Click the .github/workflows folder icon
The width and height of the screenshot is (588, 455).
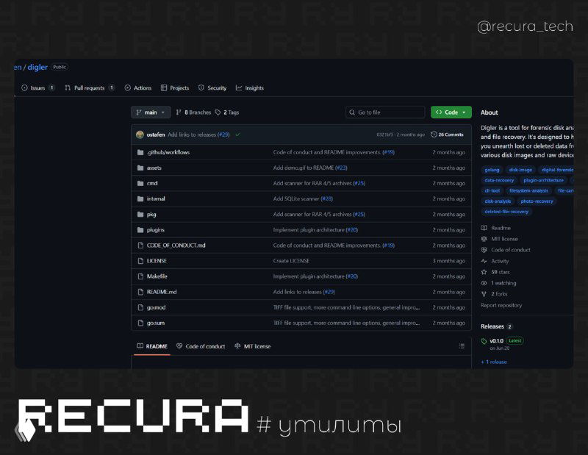click(140, 152)
